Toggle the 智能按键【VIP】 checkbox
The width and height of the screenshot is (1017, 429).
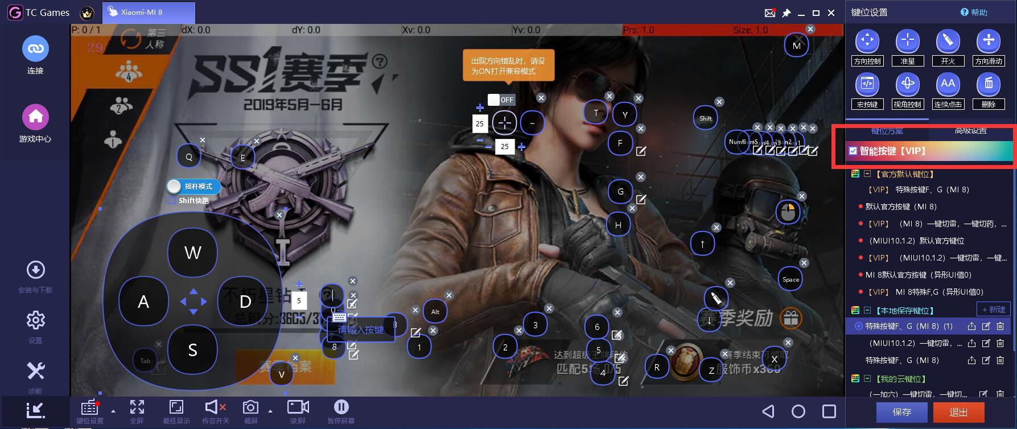point(853,151)
